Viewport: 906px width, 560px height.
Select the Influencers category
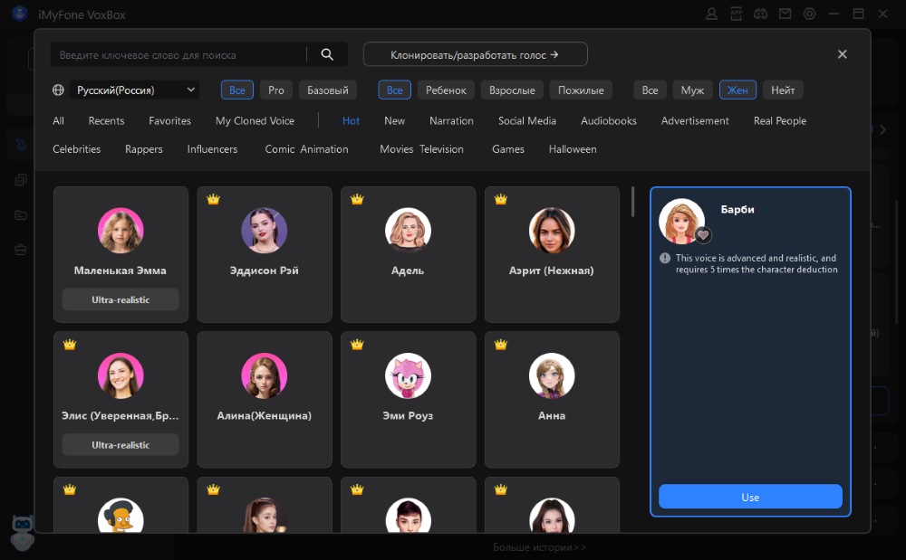click(x=212, y=149)
